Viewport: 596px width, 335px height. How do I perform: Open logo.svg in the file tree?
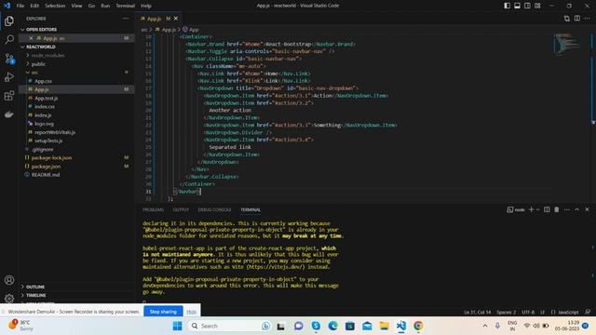coord(44,124)
